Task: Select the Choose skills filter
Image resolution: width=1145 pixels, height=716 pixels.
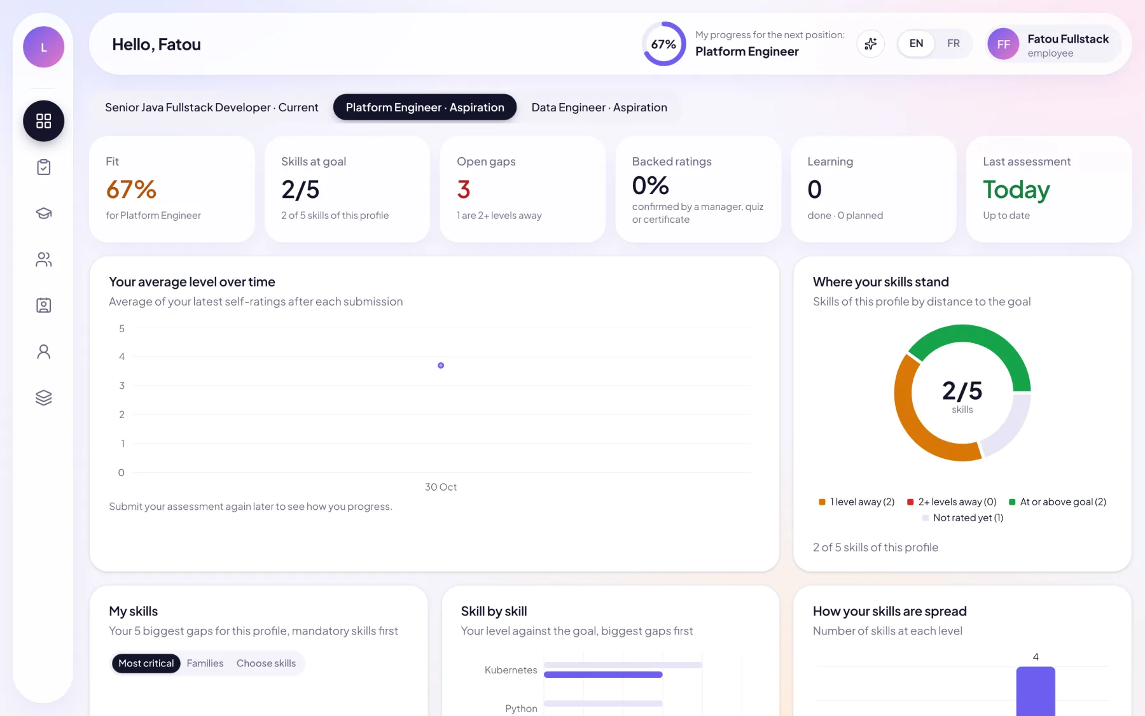Action: [266, 663]
